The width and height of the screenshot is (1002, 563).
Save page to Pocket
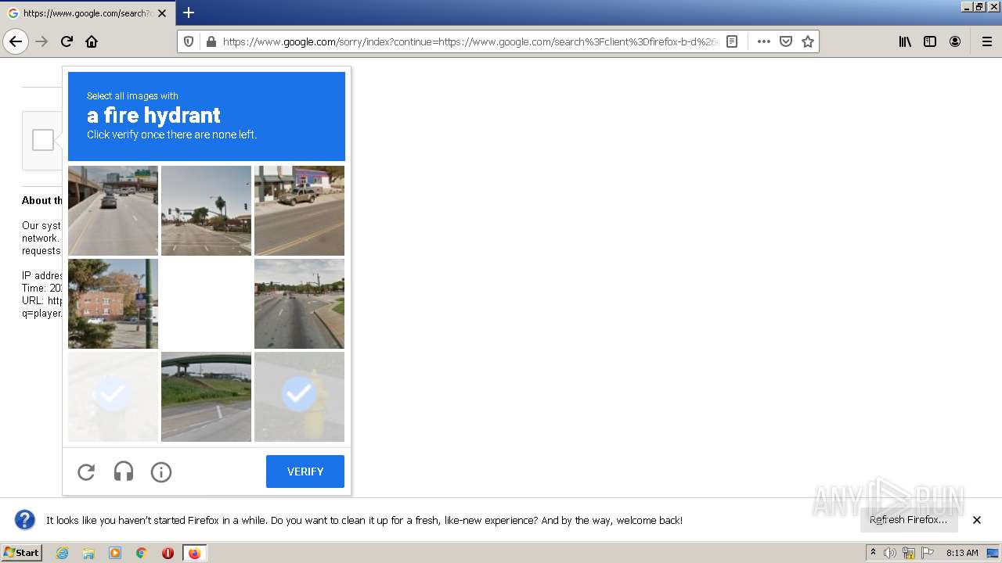click(786, 41)
